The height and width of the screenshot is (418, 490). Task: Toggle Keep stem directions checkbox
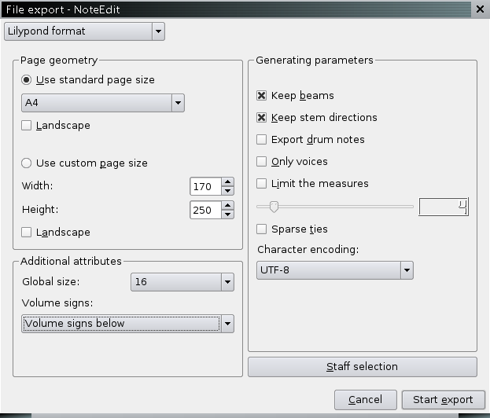pos(262,118)
